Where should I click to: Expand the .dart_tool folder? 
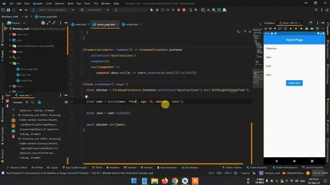point(10,34)
